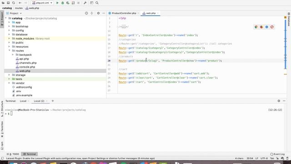291x164 pixels.
Task: Open in Chrome browser icon in editor
Action: [x=256, y=27]
